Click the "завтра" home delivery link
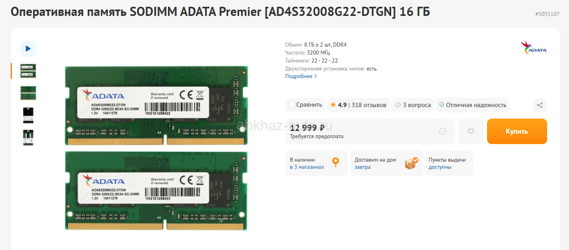 [362, 167]
